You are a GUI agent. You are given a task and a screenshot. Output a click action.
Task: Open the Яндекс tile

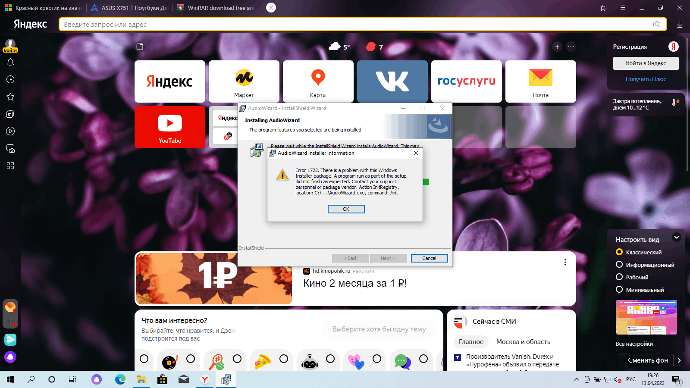pos(170,81)
